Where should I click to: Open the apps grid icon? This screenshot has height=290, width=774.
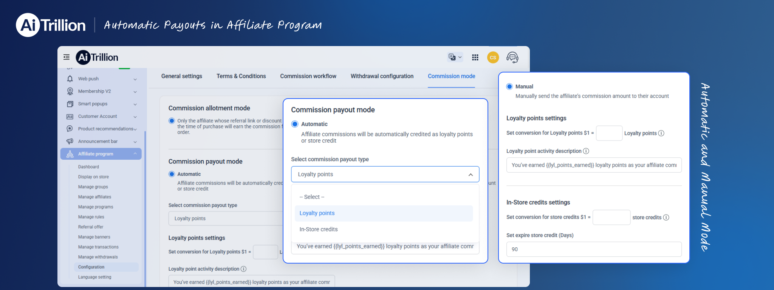pyautogui.click(x=475, y=57)
